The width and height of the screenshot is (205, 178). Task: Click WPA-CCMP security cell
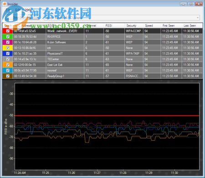pos(134,31)
